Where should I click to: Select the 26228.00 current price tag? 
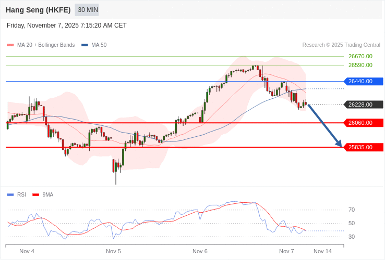363,105
